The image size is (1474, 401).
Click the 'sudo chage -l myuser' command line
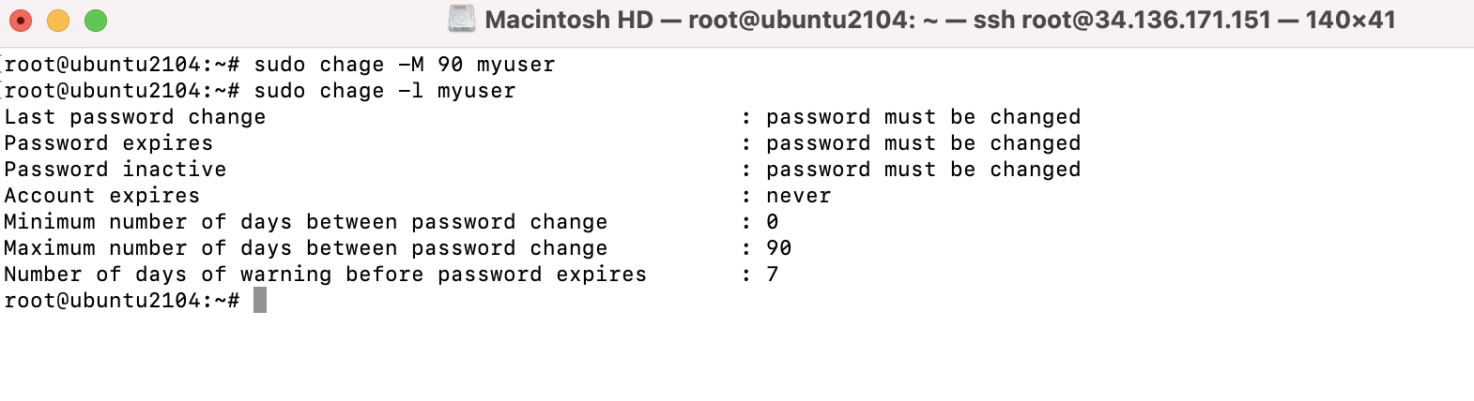coord(385,91)
